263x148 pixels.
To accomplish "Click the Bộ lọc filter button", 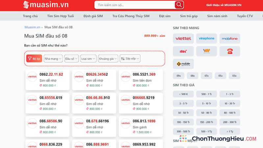I will (34, 59).
